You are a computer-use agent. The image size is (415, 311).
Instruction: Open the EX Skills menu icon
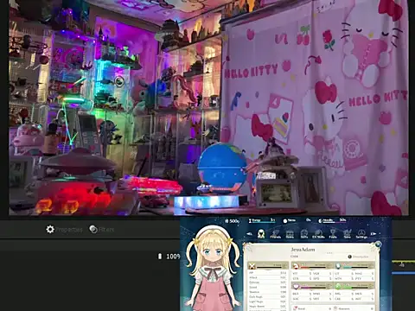point(318,234)
